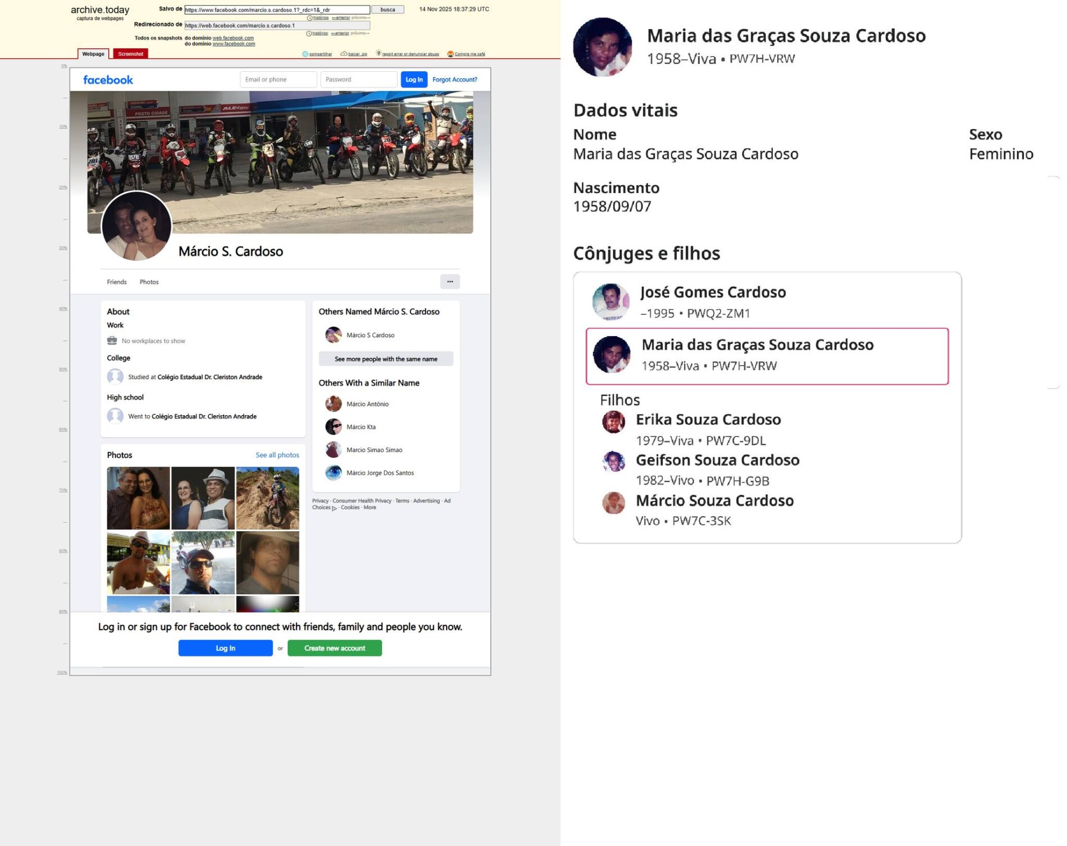Viewport: 1067px width, 846px height.
Task: Open the Friends tab on the profile
Action: 117,282
